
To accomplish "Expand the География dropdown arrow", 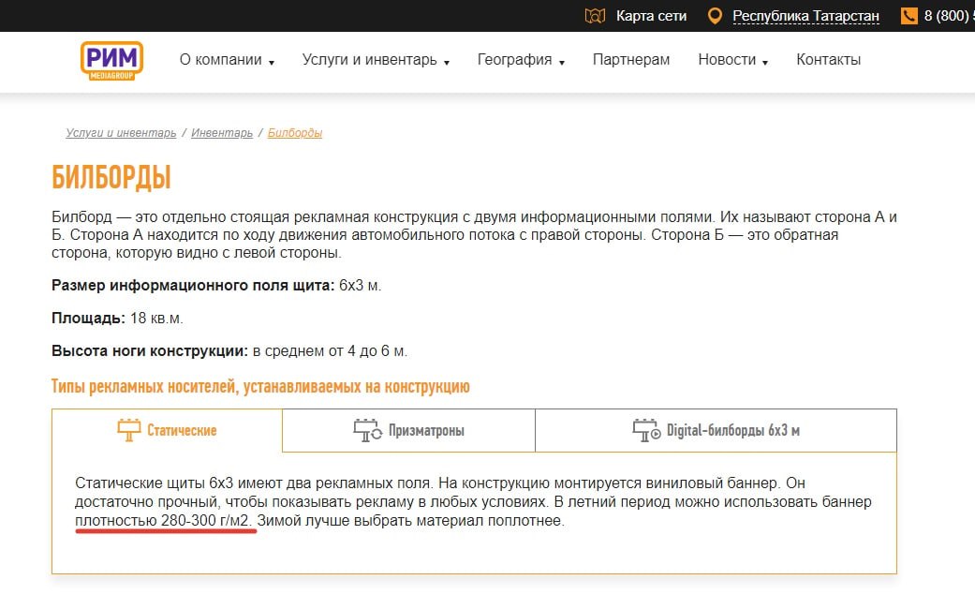I will click(562, 62).
